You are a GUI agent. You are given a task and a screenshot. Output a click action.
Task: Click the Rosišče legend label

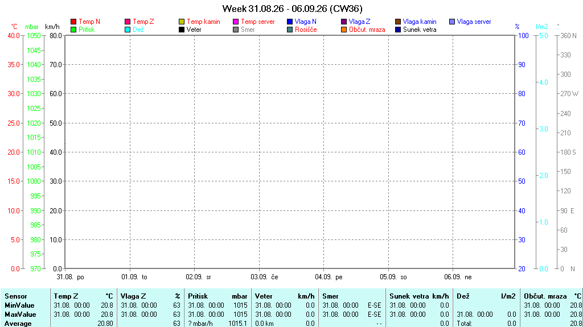click(x=306, y=30)
